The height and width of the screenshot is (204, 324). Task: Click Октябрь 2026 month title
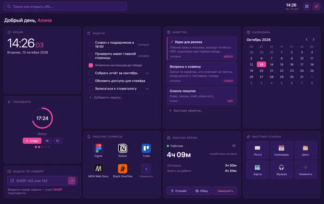pyautogui.click(x=258, y=40)
